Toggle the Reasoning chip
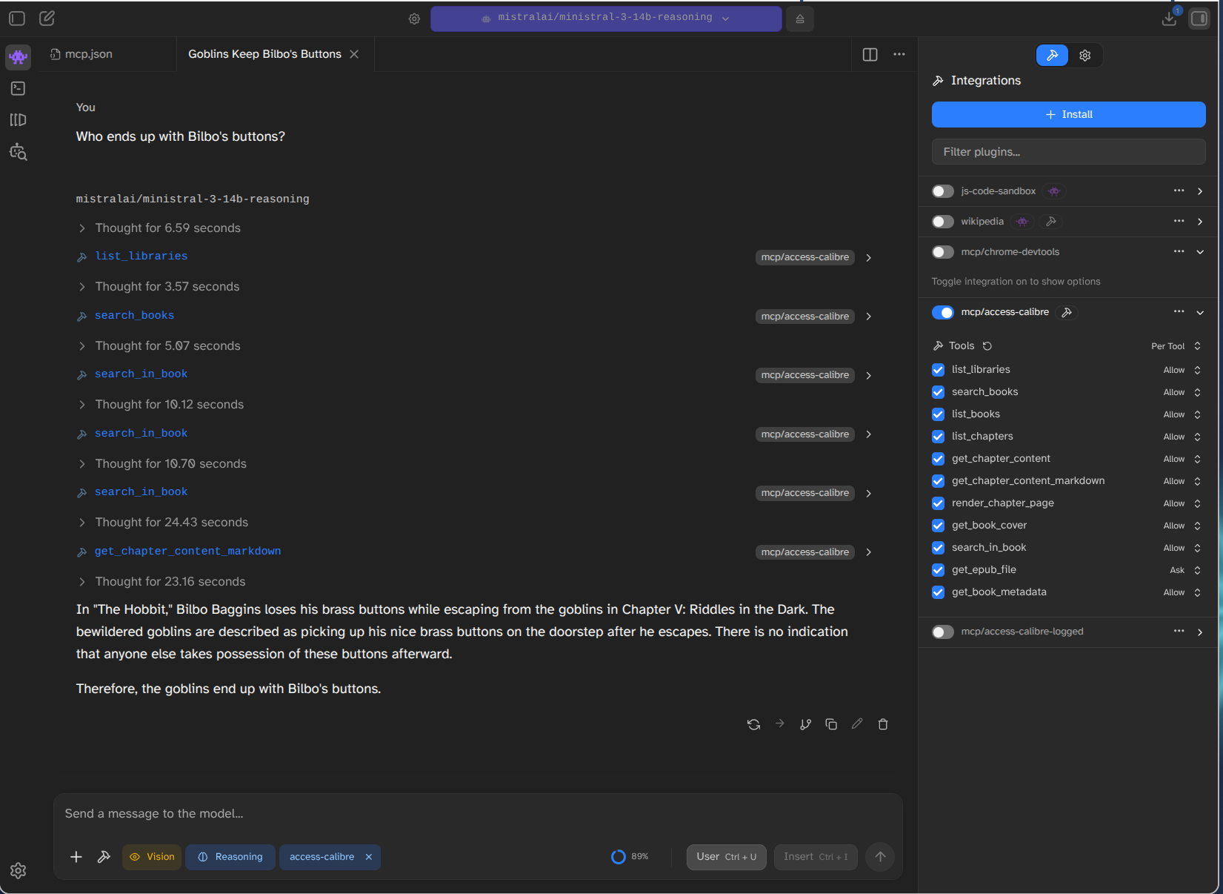This screenshot has height=894, width=1223. click(x=230, y=857)
